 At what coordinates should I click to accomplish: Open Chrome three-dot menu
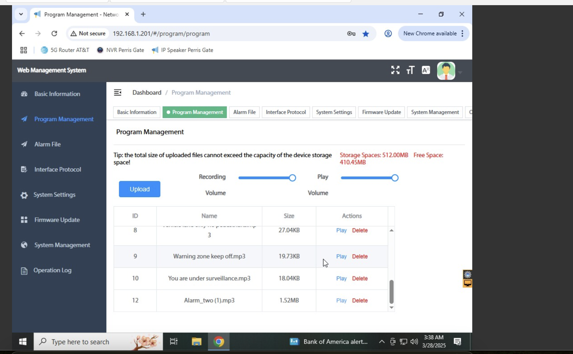(462, 34)
